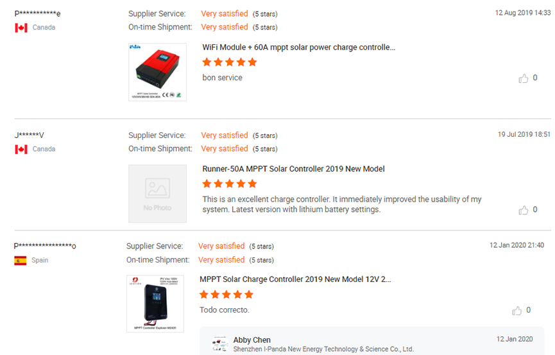Click Shenzhen I-Panda New Energy company name
The width and height of the screenshot is (555, 355).
click(x=323, y=349)
